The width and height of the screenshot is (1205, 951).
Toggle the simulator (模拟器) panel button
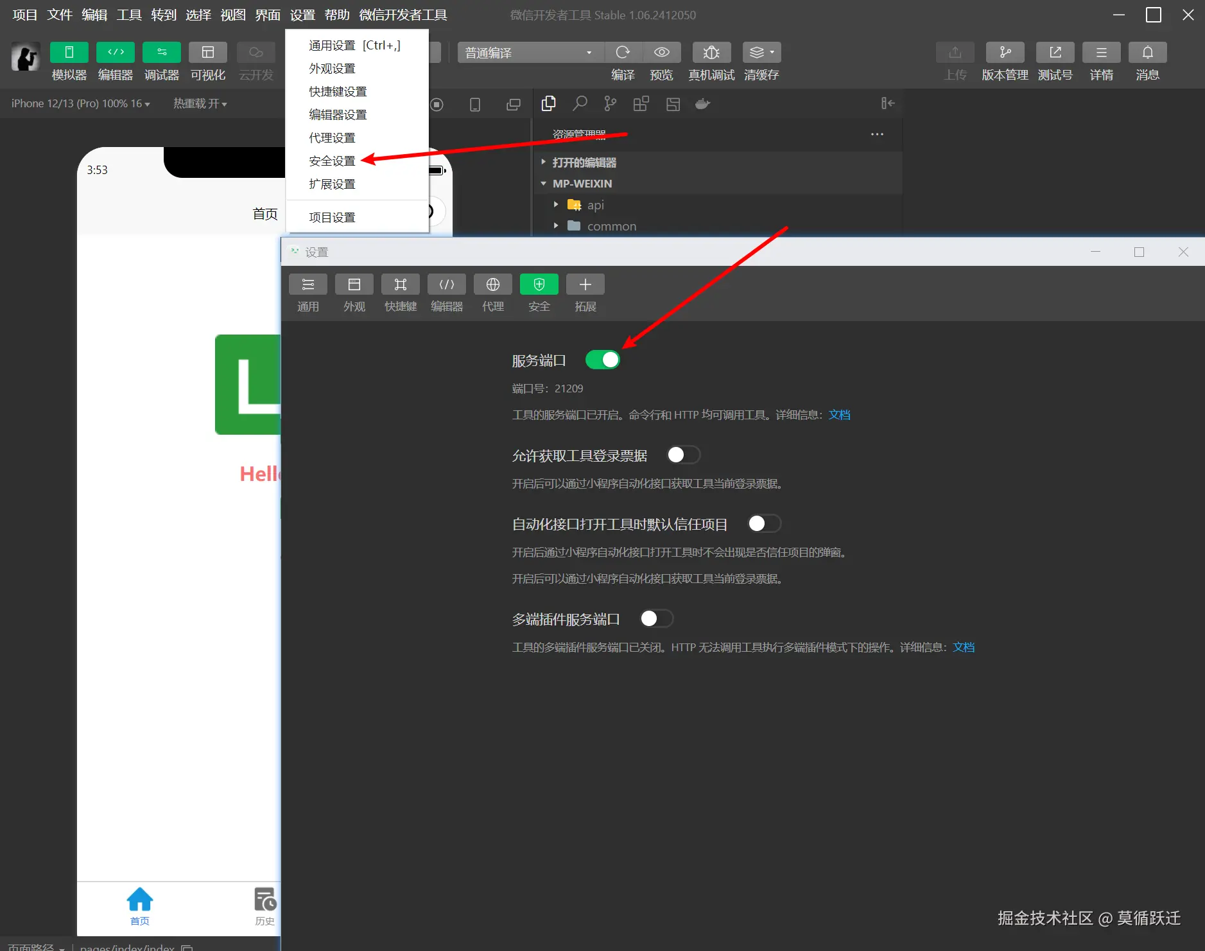pos(69,53)
